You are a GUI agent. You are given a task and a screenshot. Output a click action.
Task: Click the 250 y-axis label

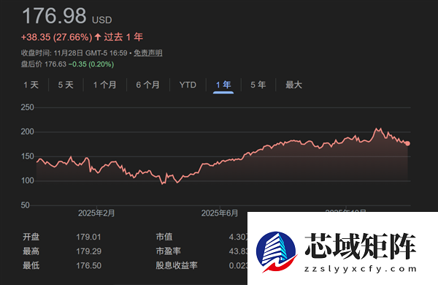pos(28,107)
